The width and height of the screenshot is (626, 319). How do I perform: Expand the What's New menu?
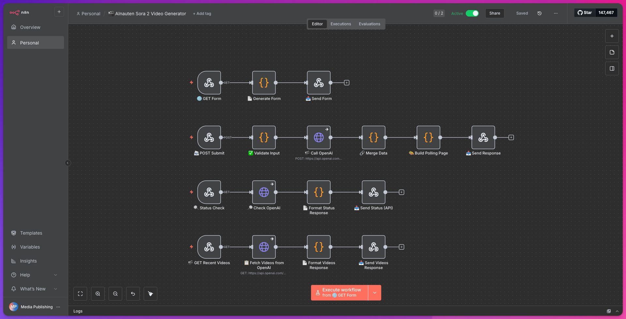tap(35, 289)
